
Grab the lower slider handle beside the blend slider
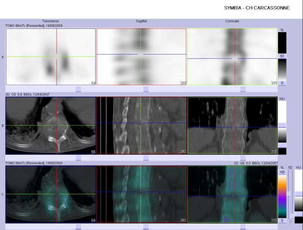point(293,216)
